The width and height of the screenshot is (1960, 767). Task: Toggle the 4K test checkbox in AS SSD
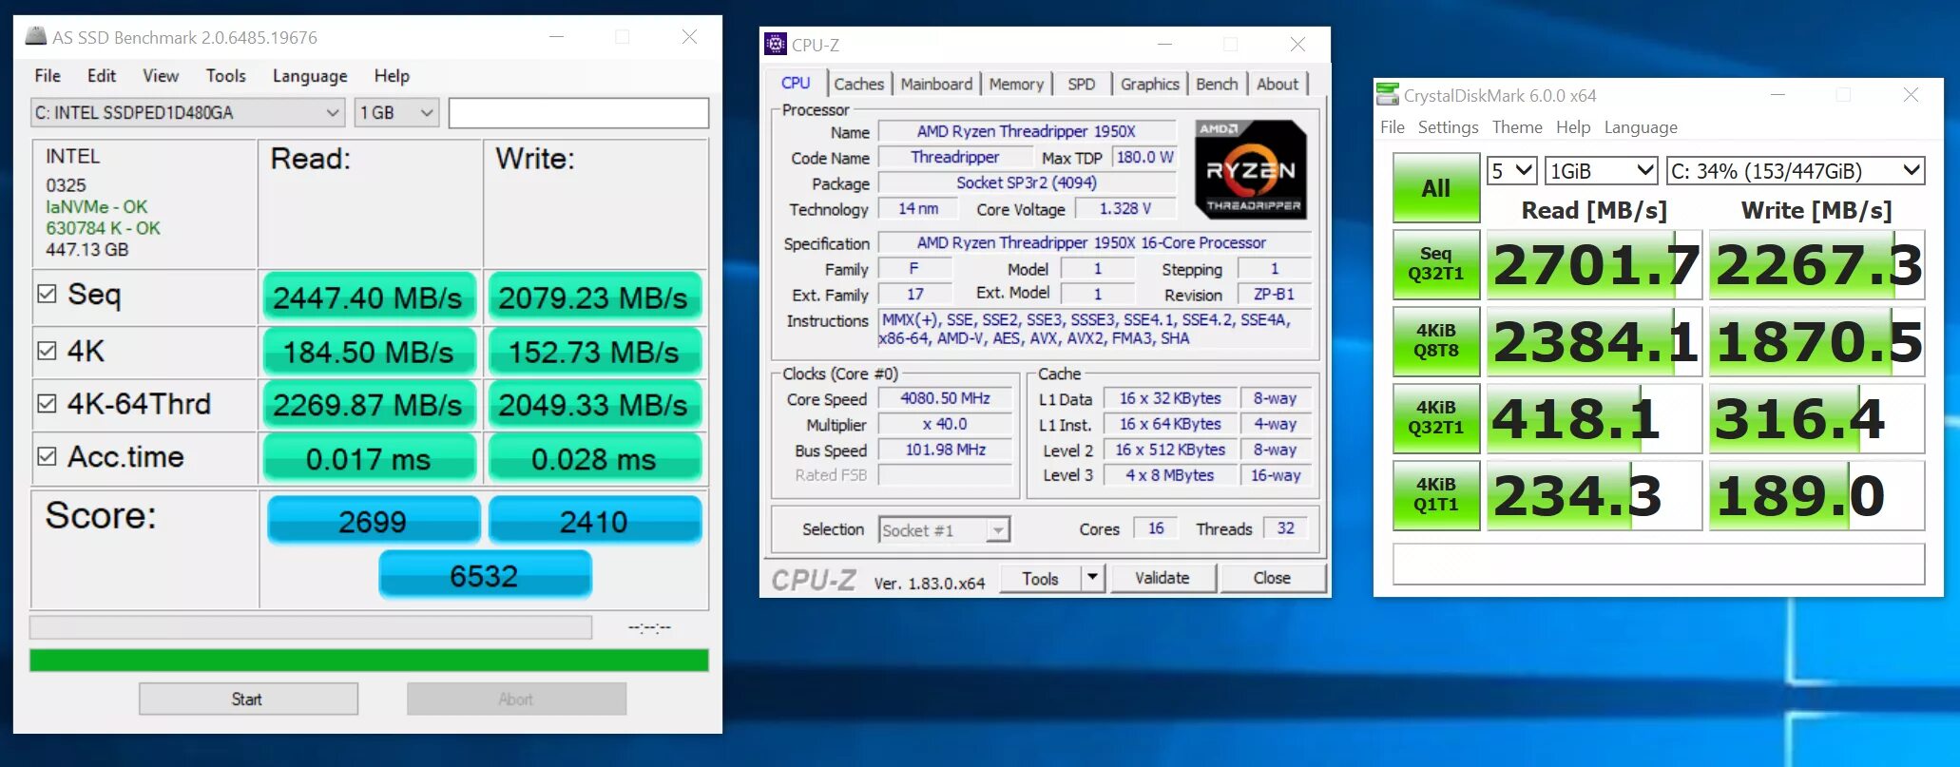coord(47,351)
